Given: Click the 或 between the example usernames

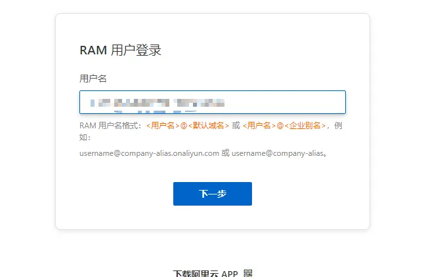Looking at the screenshot, I should coord(226,153).
